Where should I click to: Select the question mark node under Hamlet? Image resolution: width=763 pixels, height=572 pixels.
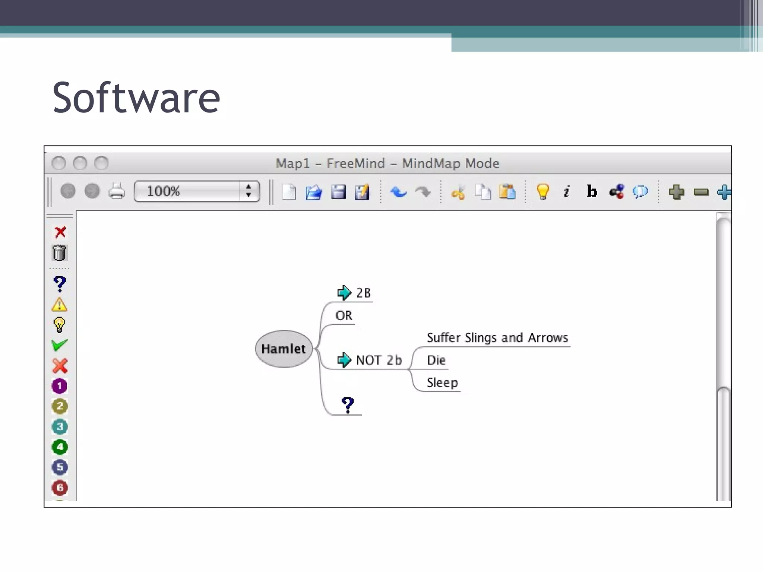coord(348,405)
